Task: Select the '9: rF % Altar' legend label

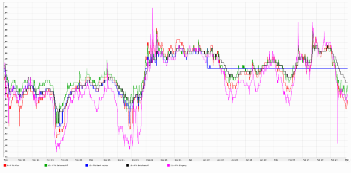Action: pyautogui.click(x=13, y=166)
